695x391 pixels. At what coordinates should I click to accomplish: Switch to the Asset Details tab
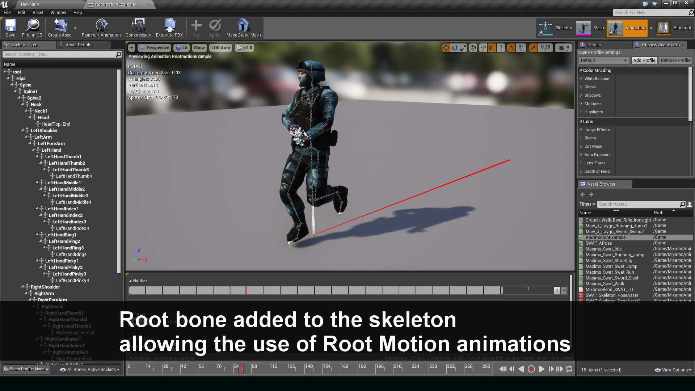[x=79, y=45]
